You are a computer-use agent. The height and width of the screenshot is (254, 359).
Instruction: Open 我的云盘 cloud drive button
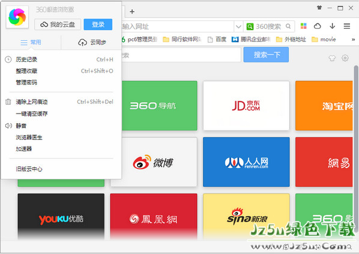click(58, 25)
